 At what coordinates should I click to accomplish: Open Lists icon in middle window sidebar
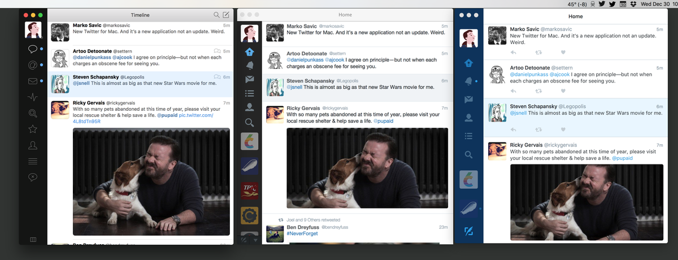(x=249, y=93)
